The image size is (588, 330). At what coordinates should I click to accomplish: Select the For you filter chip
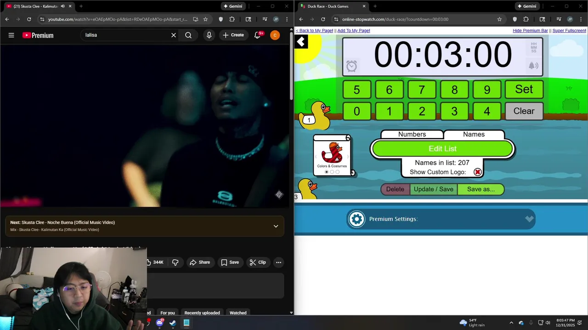click(168, 313)
